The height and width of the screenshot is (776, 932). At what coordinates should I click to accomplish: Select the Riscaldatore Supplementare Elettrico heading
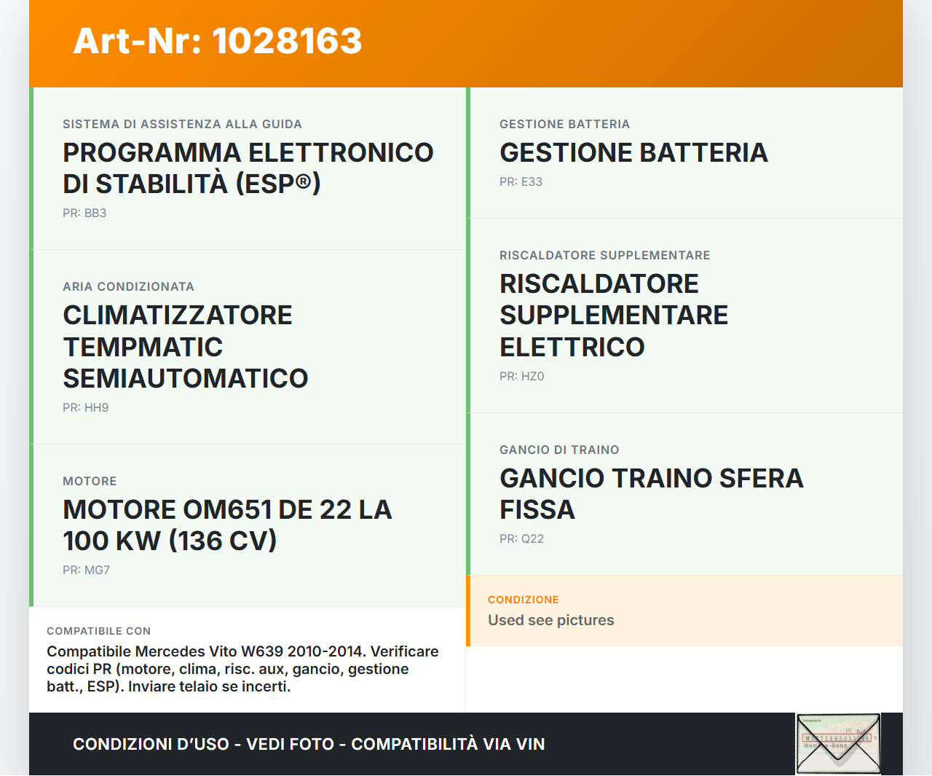[x=613, y=316]
